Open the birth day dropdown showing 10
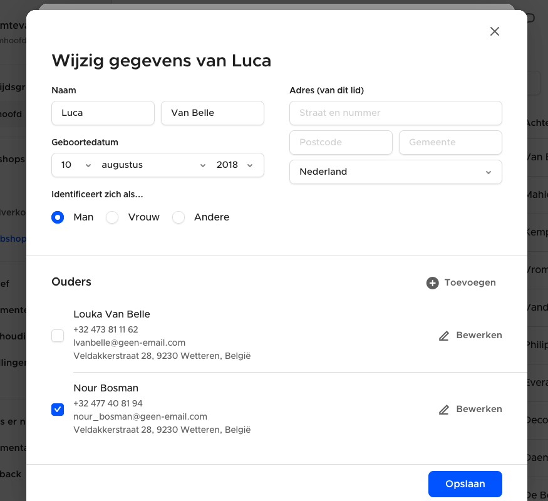The image size is (548, 501). (x=76, y=165)
